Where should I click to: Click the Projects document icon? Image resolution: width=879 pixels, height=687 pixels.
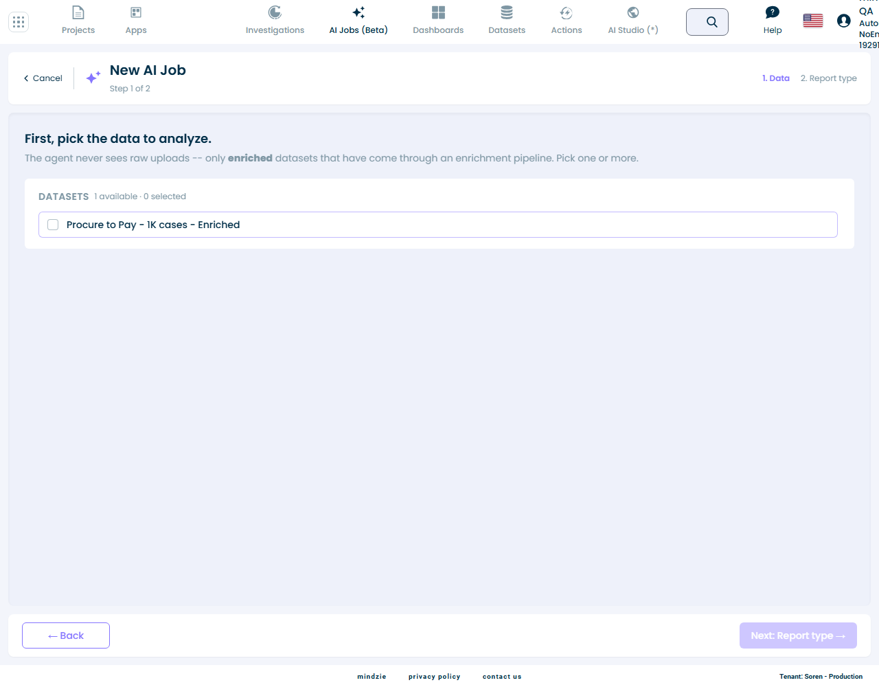(78, 12)
